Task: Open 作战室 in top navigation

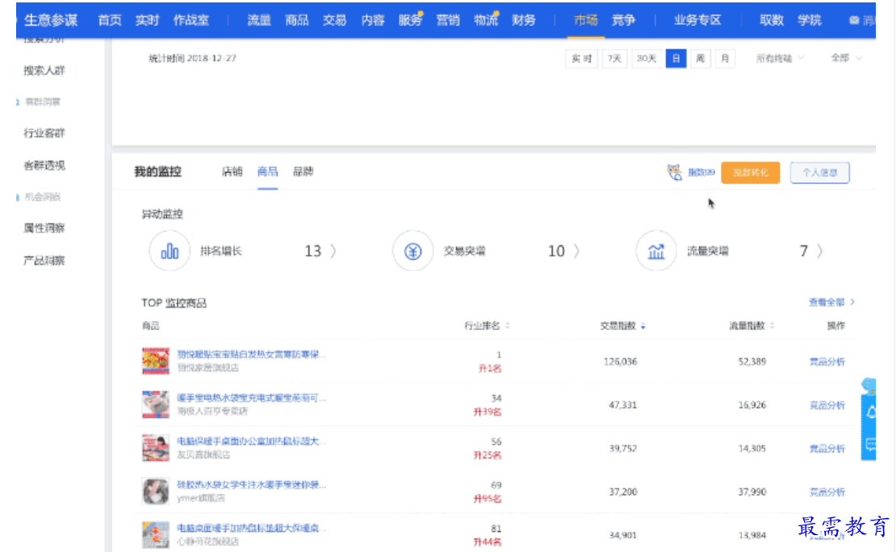Action: [191, 20]
